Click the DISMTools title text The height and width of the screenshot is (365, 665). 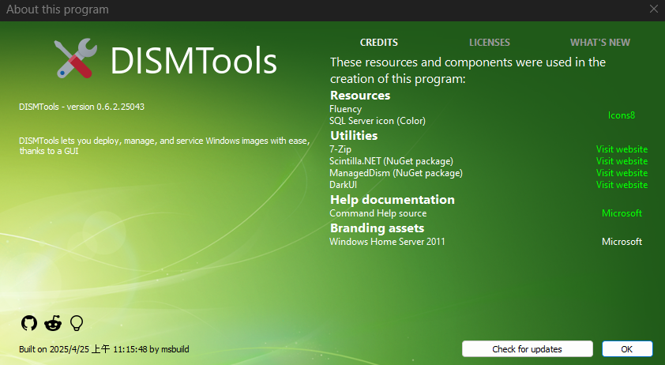pos(193,60)
